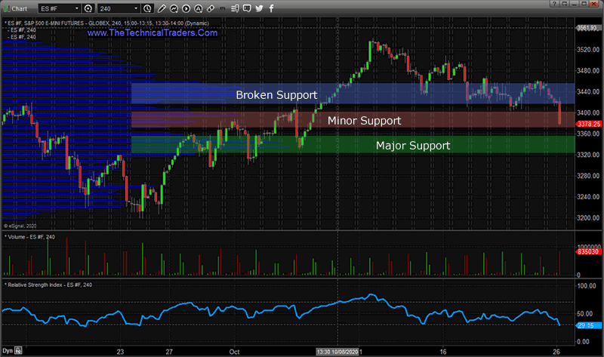Select the eraser tool icon

211,8
